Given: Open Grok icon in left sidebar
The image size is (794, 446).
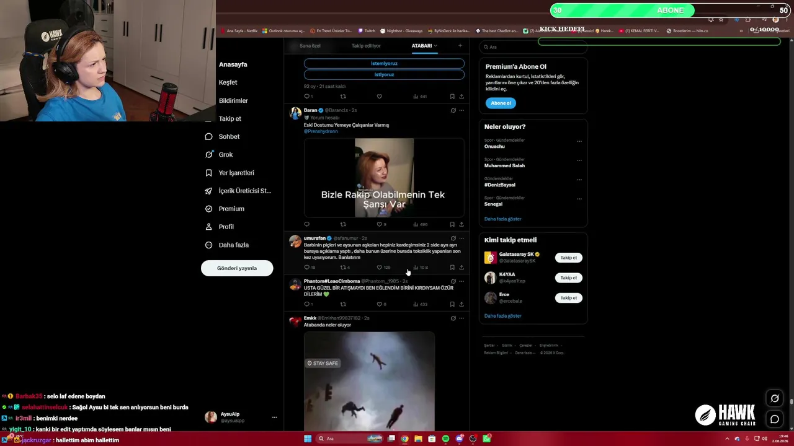Looking at the screenshot, I should [x=208, y=154].
